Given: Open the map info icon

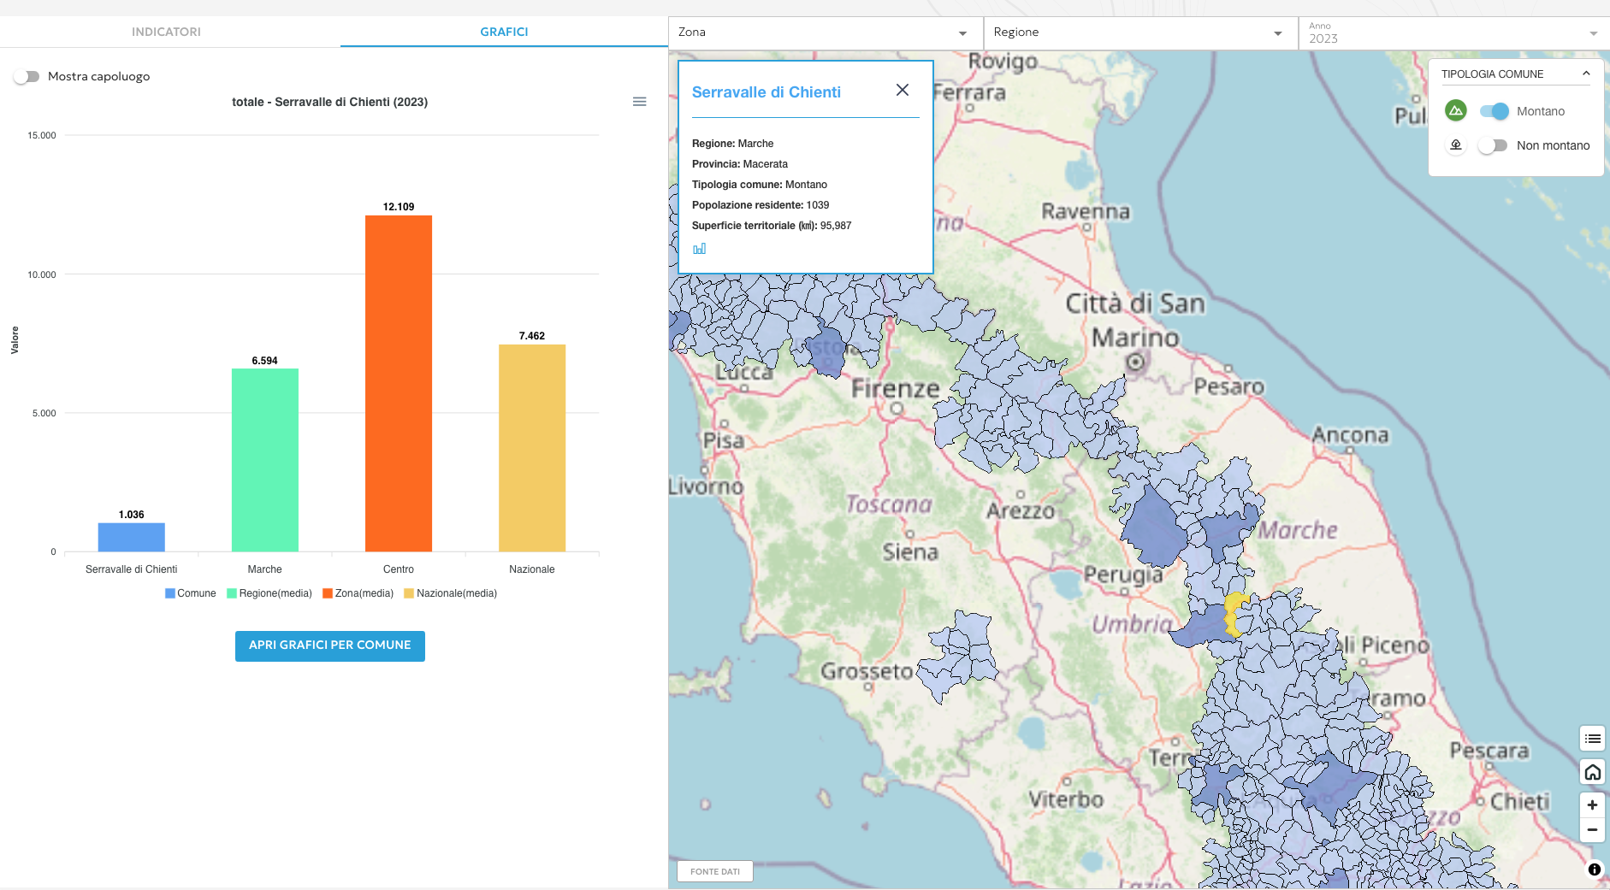Looking at the screenshot, I should point(1594,869).
